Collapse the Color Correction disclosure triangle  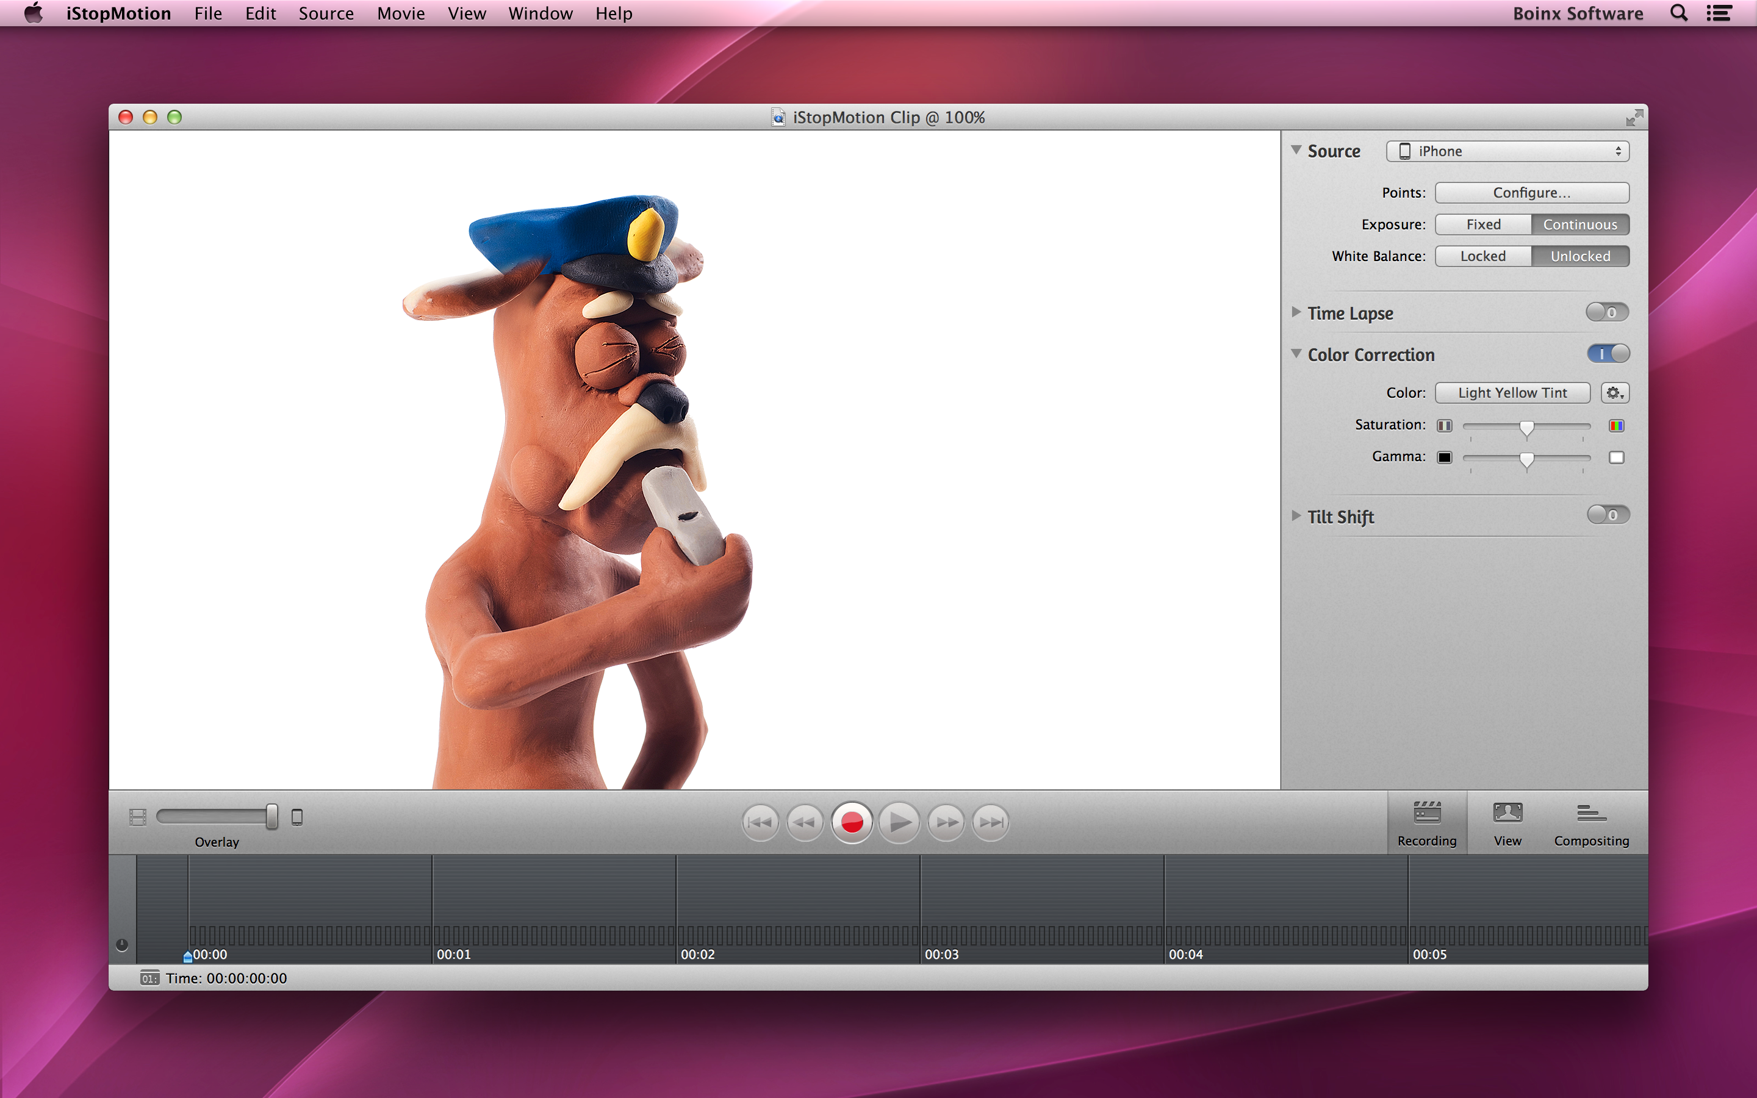pyautogui.click(x=1296, y=354)
